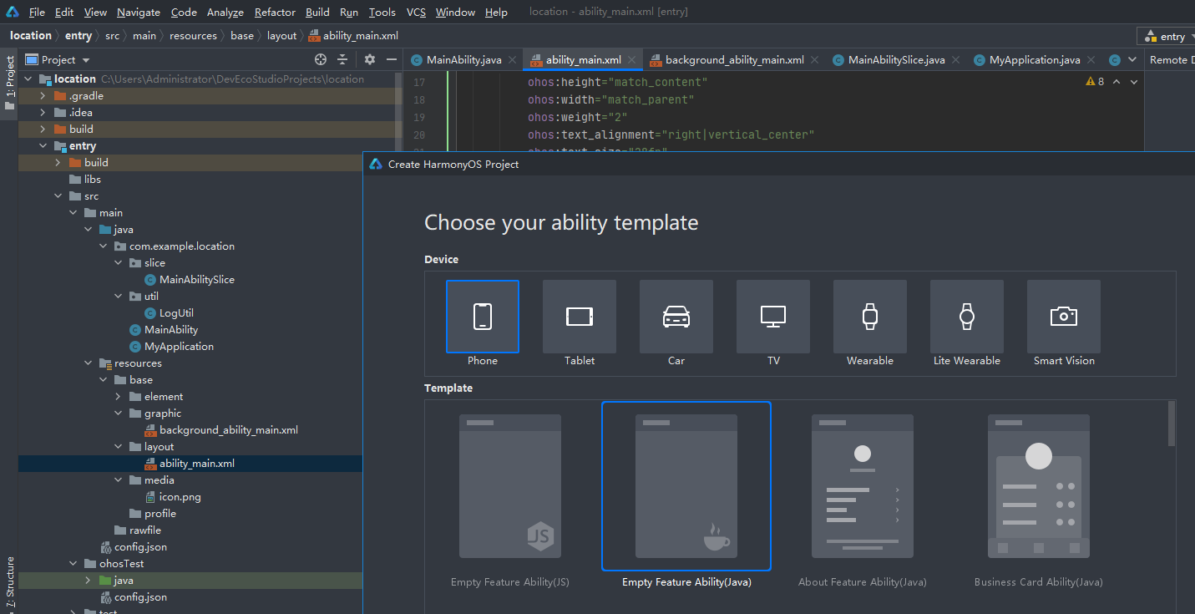Open the Structure side tool tab
1195x614 pixels.
[9, 581]
